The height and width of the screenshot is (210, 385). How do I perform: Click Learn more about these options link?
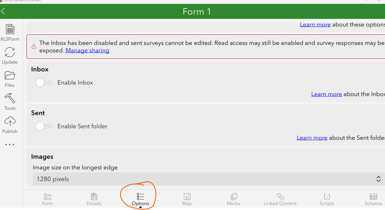pos(315,25)
